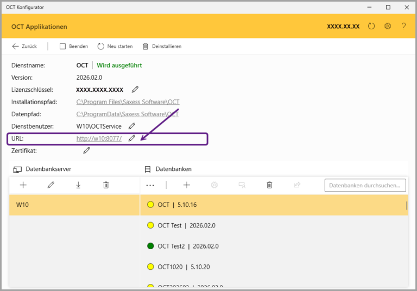This screenshot has height=291, width=417.
Task: Open the three-dots database menu
Action: [150, 185]
